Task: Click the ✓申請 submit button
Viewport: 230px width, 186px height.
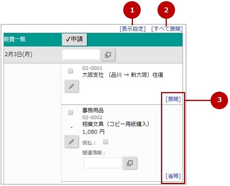Action: tap(75, 40)
